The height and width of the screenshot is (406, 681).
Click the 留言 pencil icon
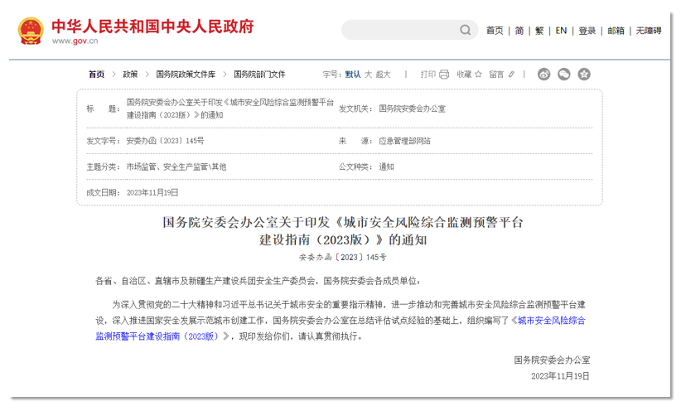[x=511, y=75]
